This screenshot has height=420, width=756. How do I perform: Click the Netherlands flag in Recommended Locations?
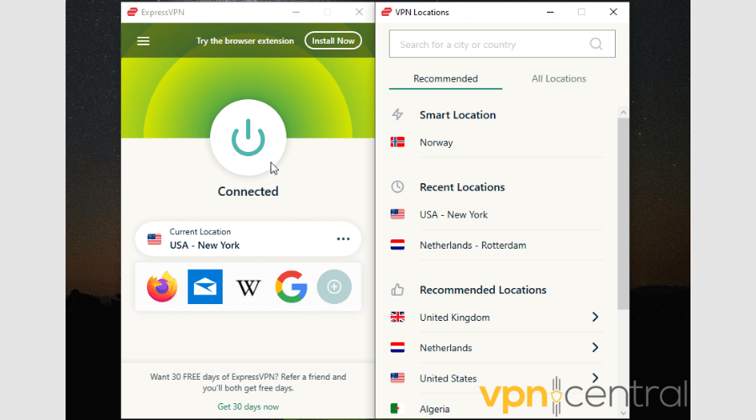[x=397, y=347]
